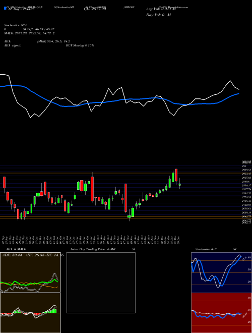Image resolution: width=252 pixels, height=333 pixels.
Task: Click the ADX '(MGR) 30.4, 26.5, 14.2' values
Action: [x=53, y=41]
